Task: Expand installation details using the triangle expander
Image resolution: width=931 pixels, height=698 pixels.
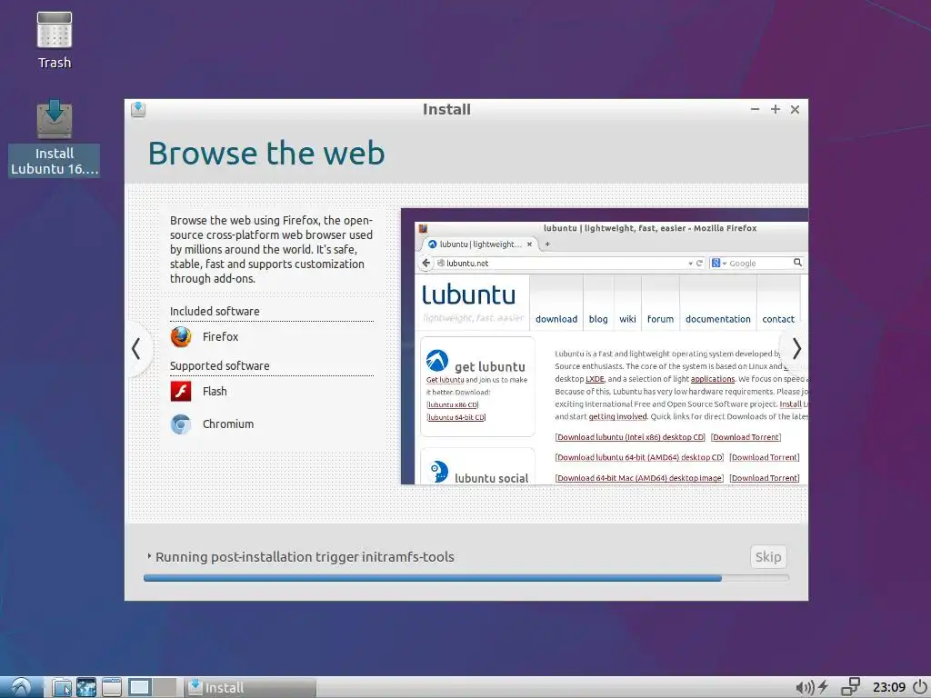Action: tap(149, 557)
